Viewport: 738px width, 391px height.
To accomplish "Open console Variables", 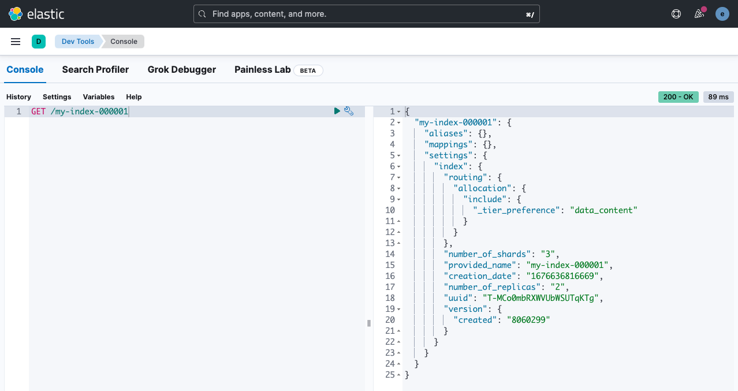I will [99, 97].
